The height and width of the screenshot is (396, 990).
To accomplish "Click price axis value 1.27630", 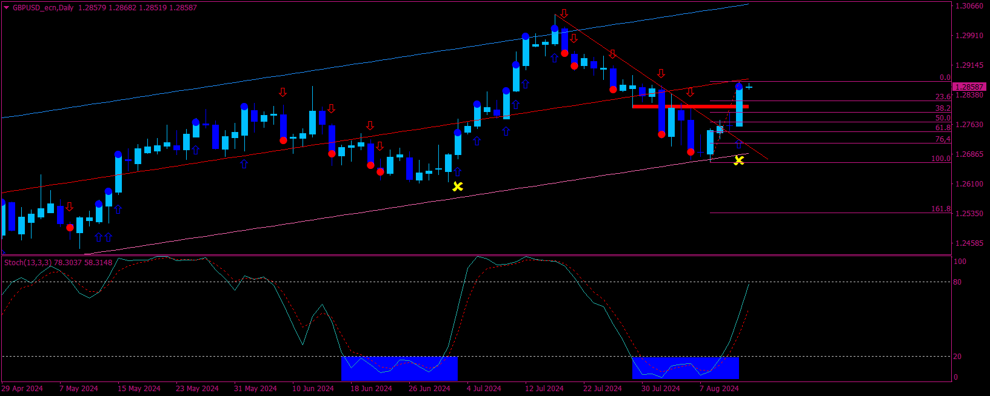I will pos(969,125).
